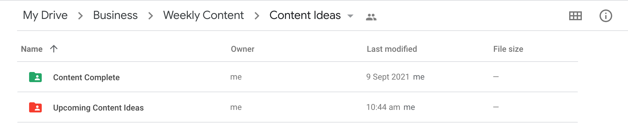Reverse sort direction with the Name arrow
628x132 pixels.
click(x=54, y=49)
